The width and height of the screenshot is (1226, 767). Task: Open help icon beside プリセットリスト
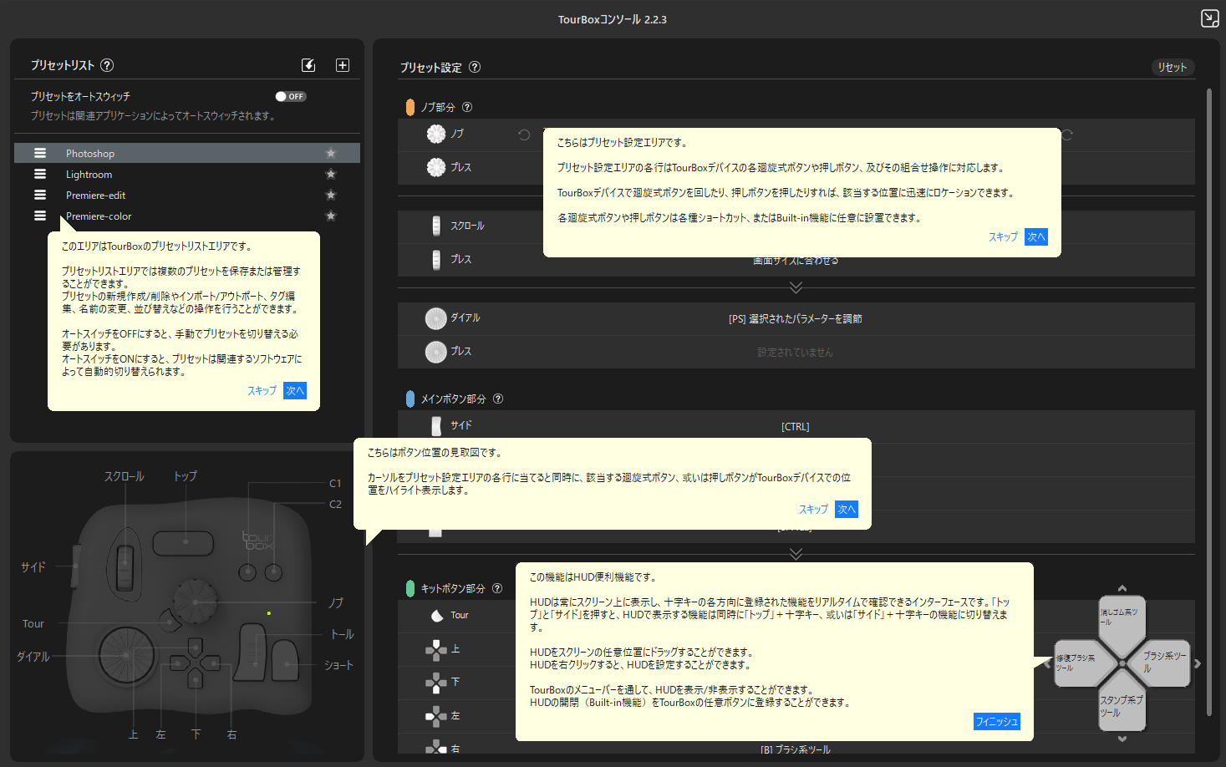pos(107,65)
